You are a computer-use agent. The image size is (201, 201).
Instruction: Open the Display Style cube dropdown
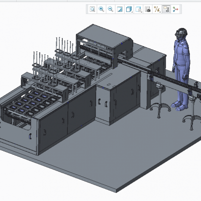[129, 9]
